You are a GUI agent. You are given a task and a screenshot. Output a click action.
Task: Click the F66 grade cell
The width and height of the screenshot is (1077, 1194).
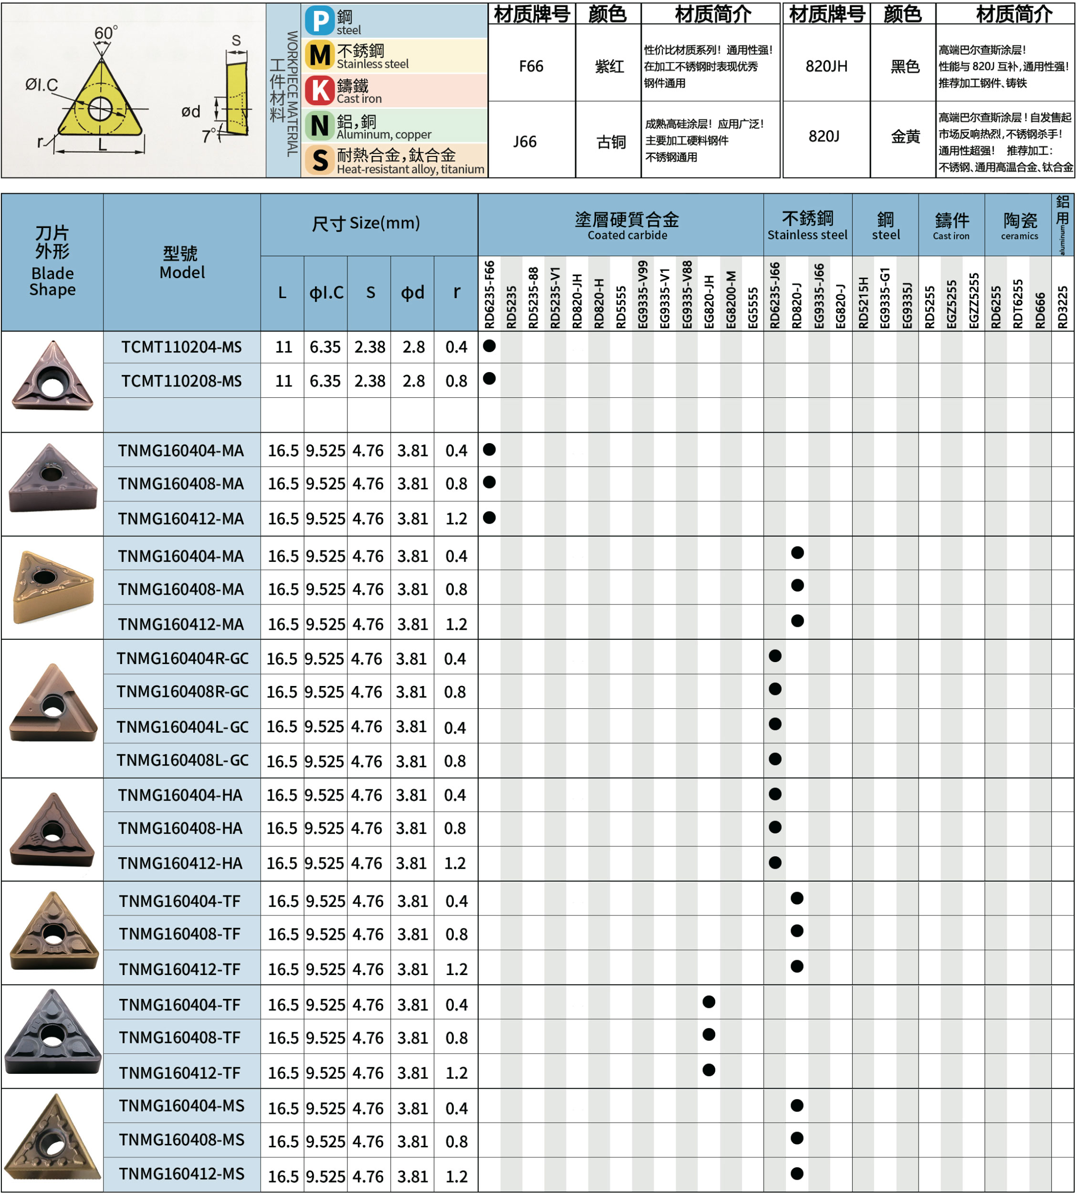click(x=531, y=66)
